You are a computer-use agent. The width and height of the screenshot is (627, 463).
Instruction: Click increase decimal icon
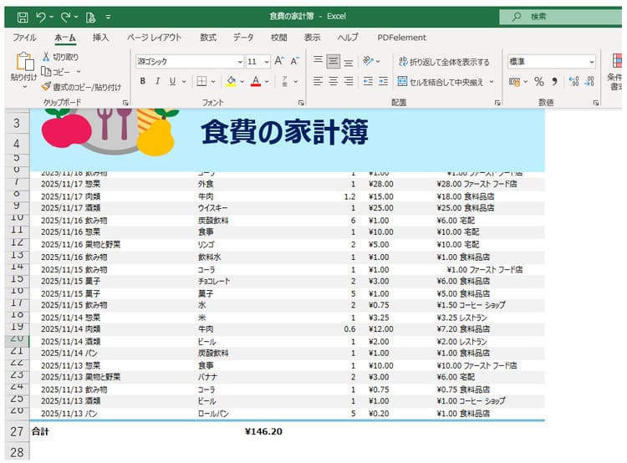(x=573, y=82)
